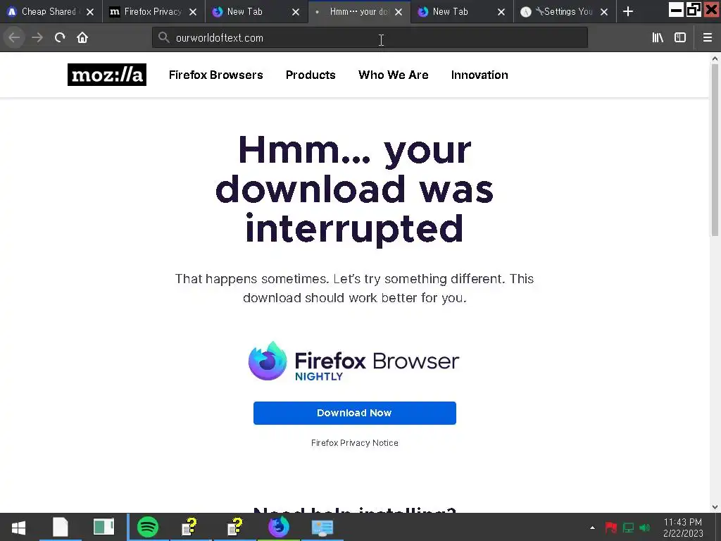Click the Download Now button
Viewport: 721px width, 541px height.
355,413
